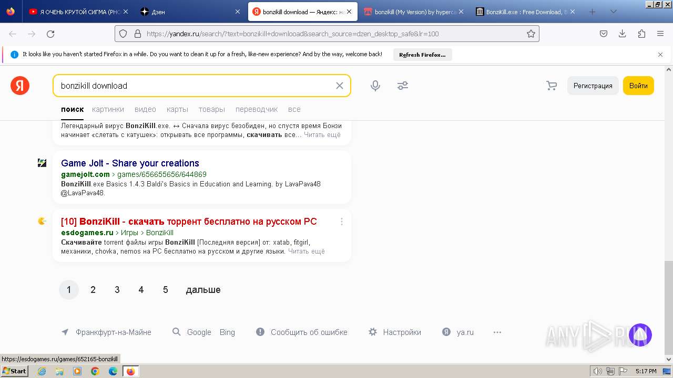
Task: Open the Yandex shopping cart
Action: coord(552,86)
